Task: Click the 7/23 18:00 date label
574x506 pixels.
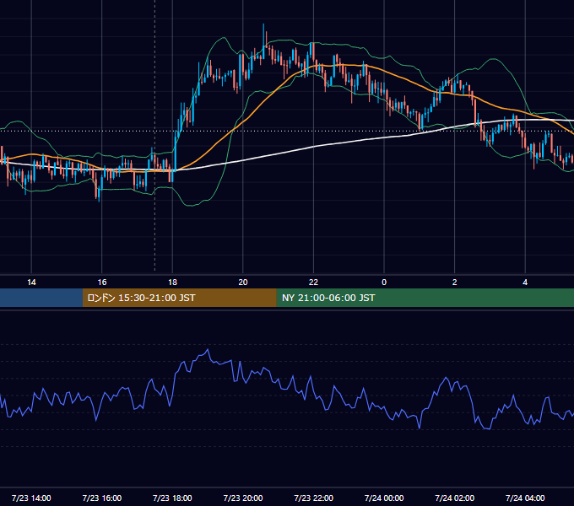Action: (x=172, y=498)
